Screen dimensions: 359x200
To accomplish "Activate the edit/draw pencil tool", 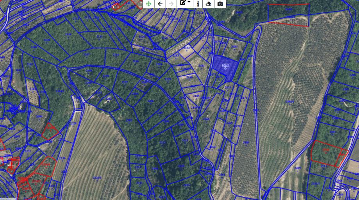I will [183, 4].
